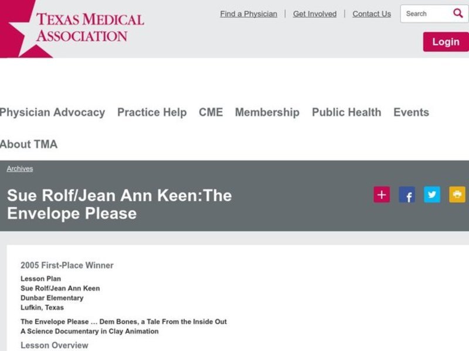The width and height of the screenshot is (469, 351).
Task: Print the page with the printer icon
Action: click(x=457, y=195)
